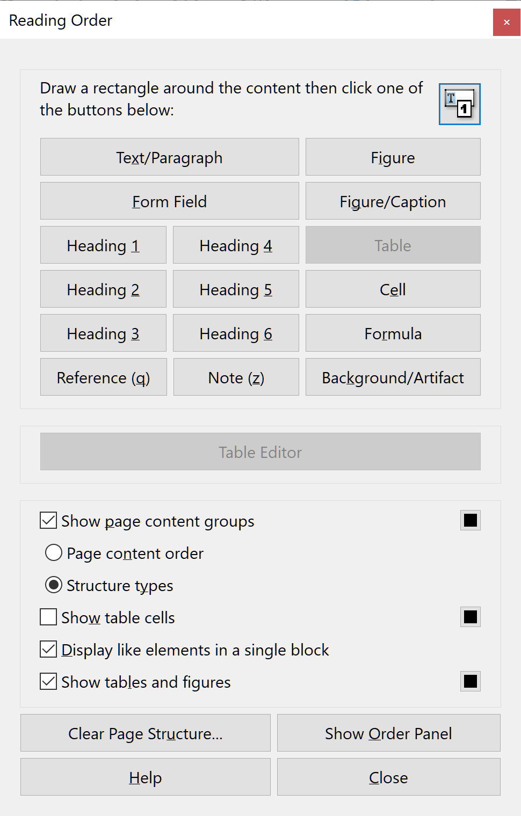Viewport: 521px width, 816px height.
Task: Toggle Show tables and figures checkbox
Action: pos(48,682)
